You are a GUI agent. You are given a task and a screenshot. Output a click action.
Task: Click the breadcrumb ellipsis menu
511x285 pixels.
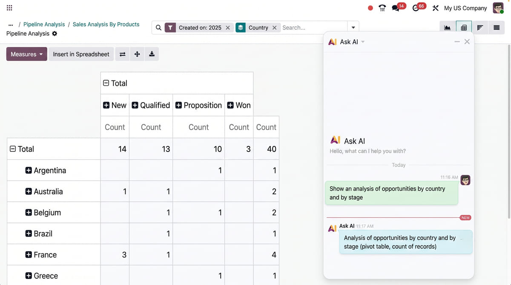[x=11, y=24]
